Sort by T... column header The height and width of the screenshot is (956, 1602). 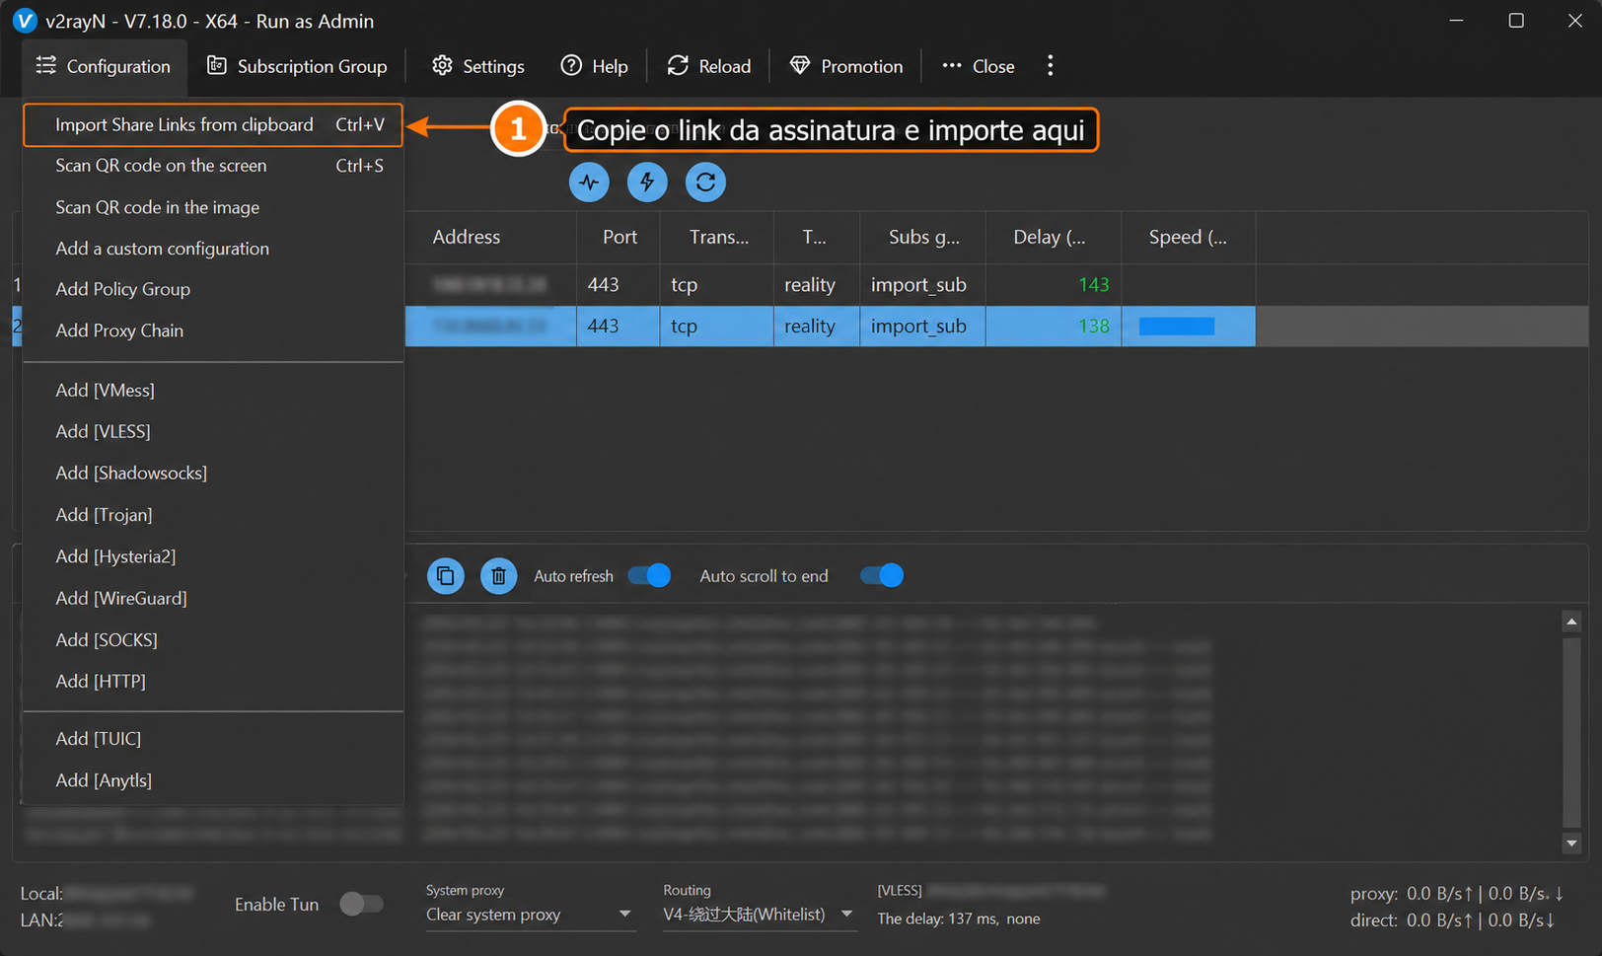pyautogui.click(x=817, y=237)
